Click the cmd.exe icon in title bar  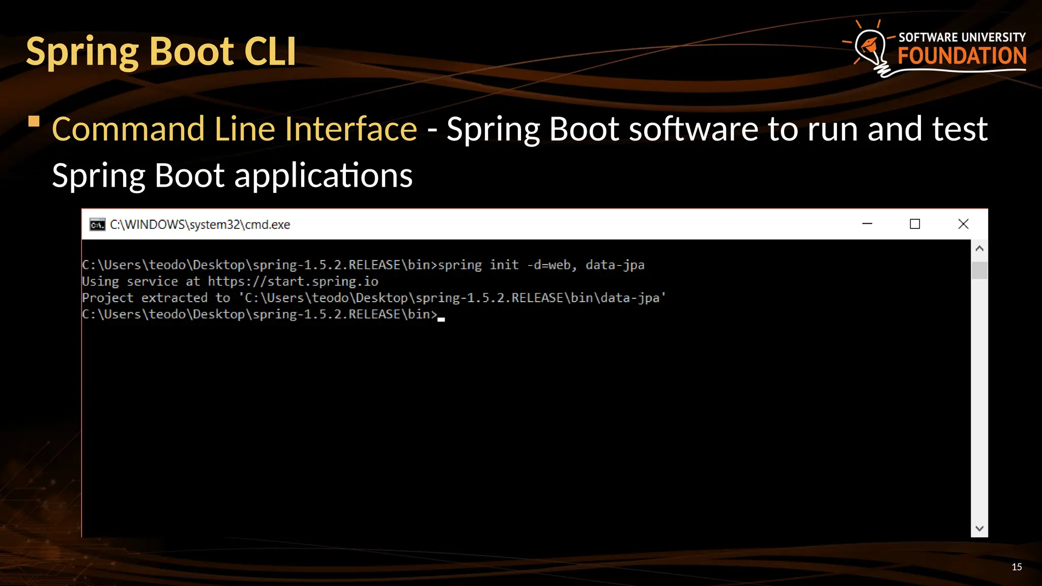click(x=97, y=224)
